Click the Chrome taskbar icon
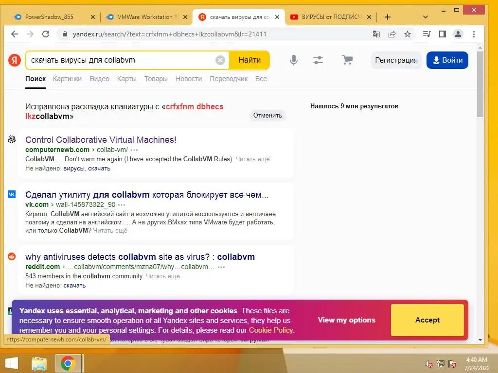498x373 pixels. pos(68,363)
